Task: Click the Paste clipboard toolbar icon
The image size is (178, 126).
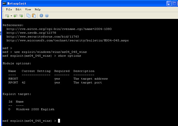Action: pyautogui.click(x=34, y=15)
